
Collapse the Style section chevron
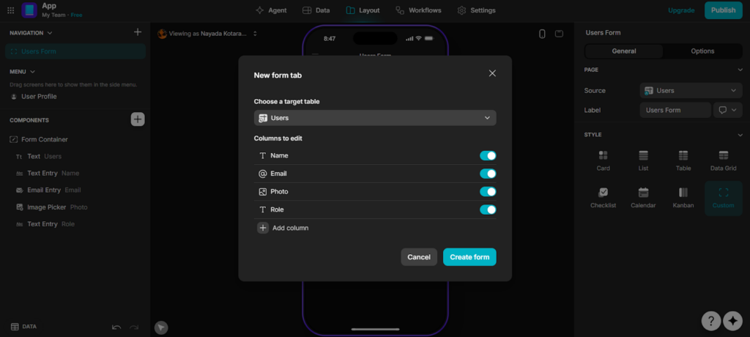tap(740, 135)
